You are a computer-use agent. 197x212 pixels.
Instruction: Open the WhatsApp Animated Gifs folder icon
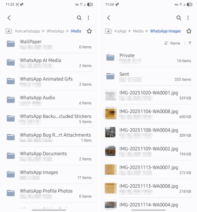coord(11,81)
